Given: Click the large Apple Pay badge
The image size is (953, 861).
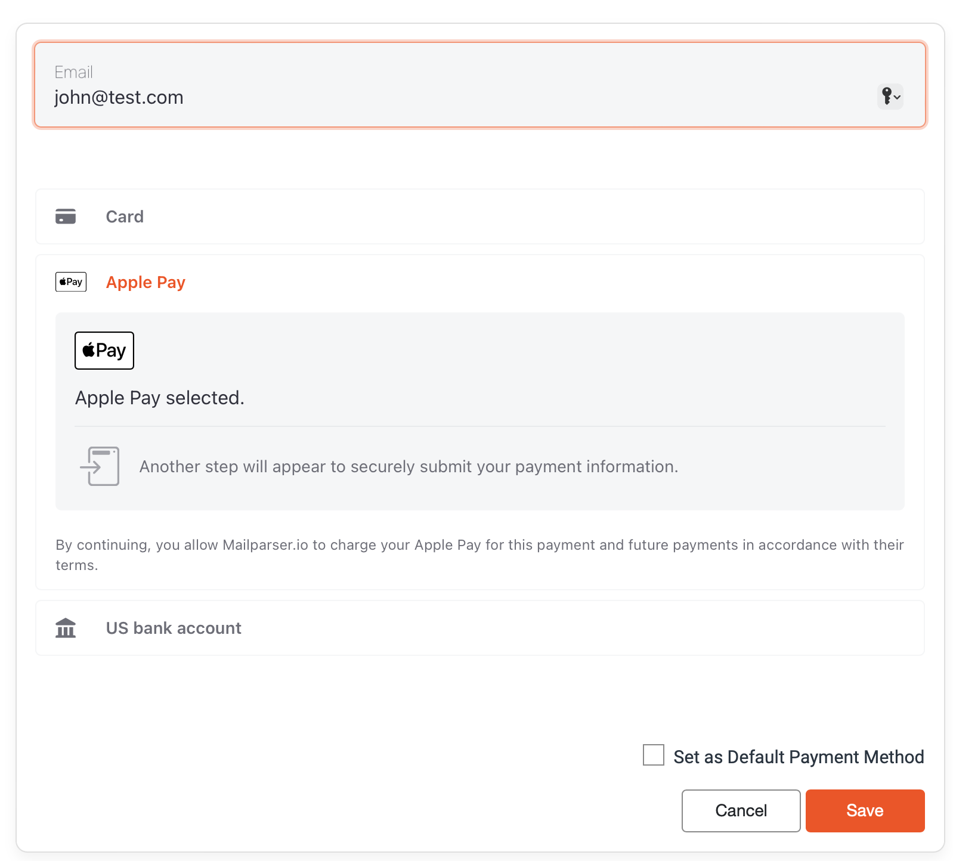Looking at the screenshot, I should click(104, 351).
